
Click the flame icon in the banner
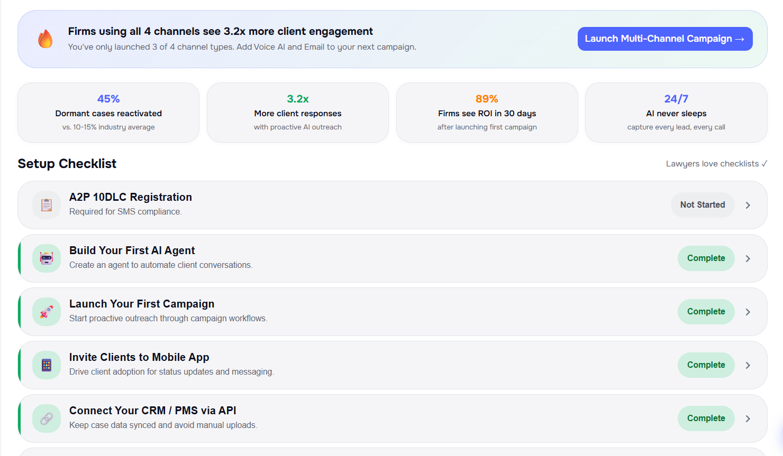pyautogui.click(x=45, y=39)
